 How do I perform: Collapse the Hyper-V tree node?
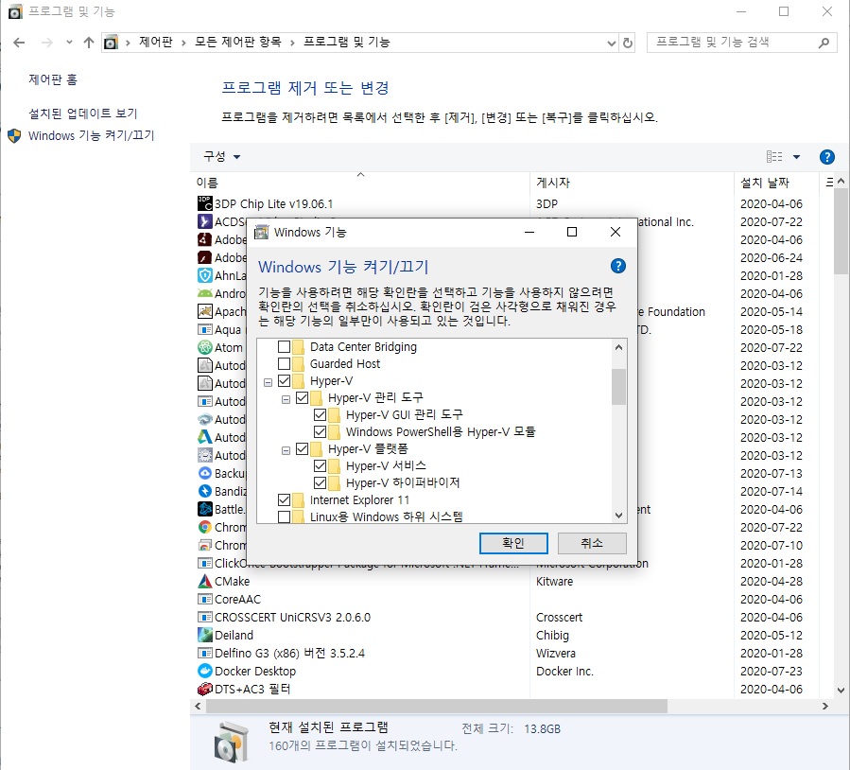click(x=268, y=382)
